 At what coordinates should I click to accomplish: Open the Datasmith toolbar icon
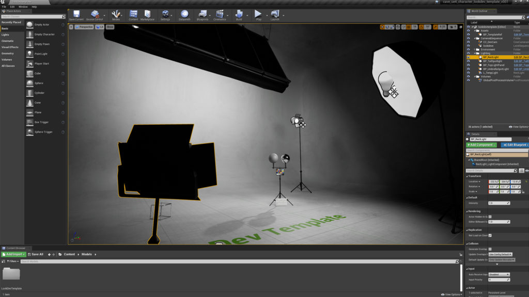coord(184,14)
